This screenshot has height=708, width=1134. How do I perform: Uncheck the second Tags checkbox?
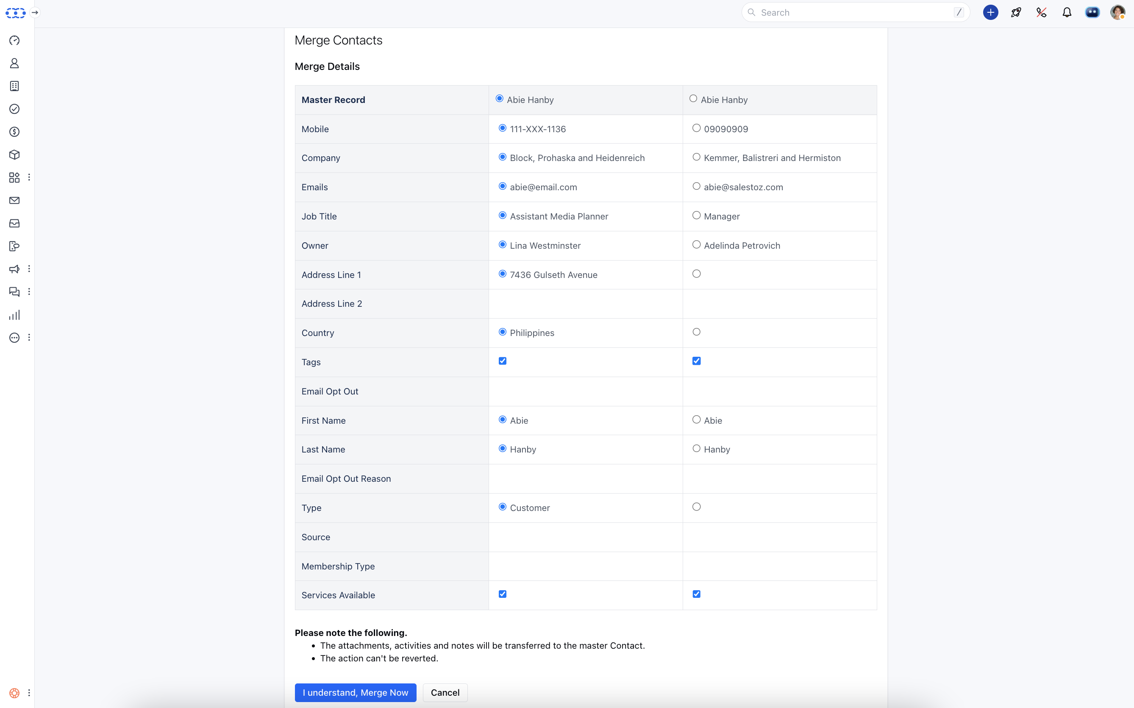(696, 361)
